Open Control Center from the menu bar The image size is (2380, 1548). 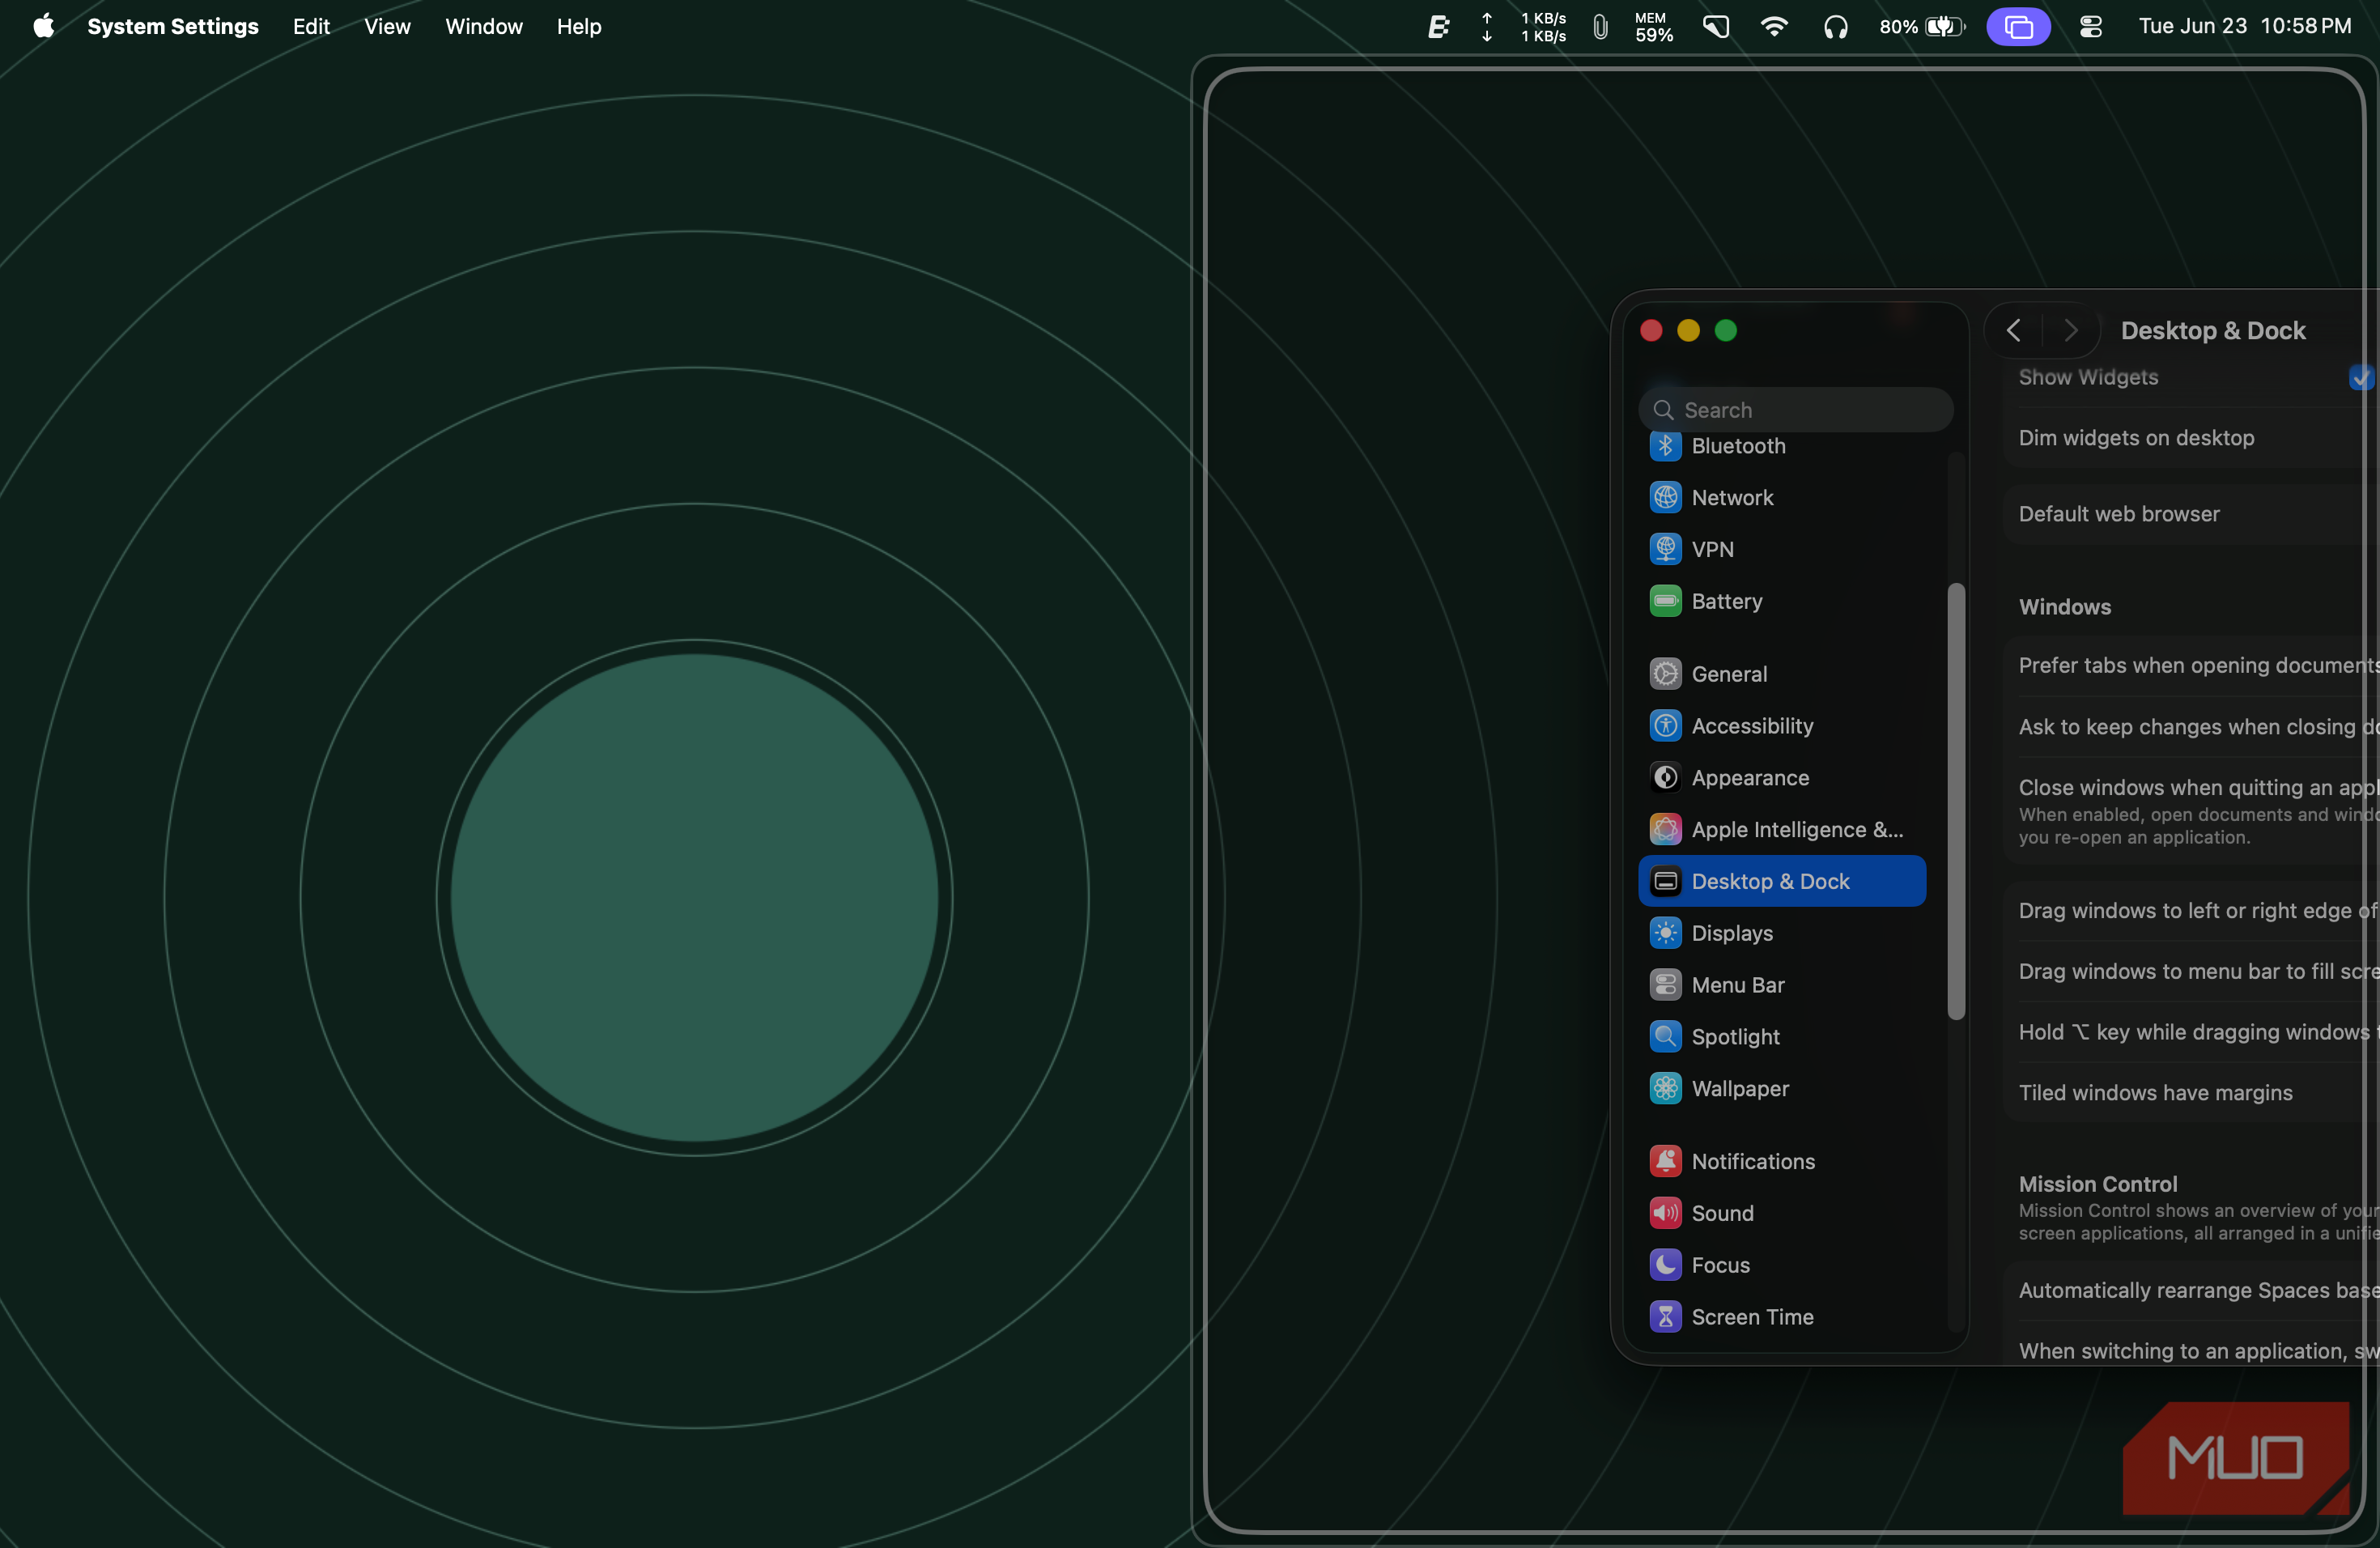click(2091, 27)
